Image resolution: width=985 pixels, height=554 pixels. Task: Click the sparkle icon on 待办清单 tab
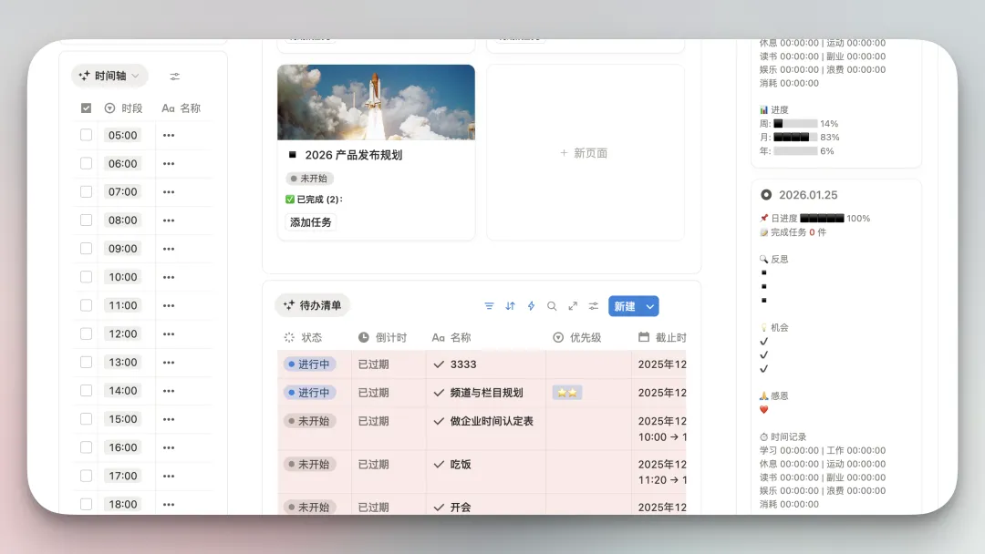[289, 305]
